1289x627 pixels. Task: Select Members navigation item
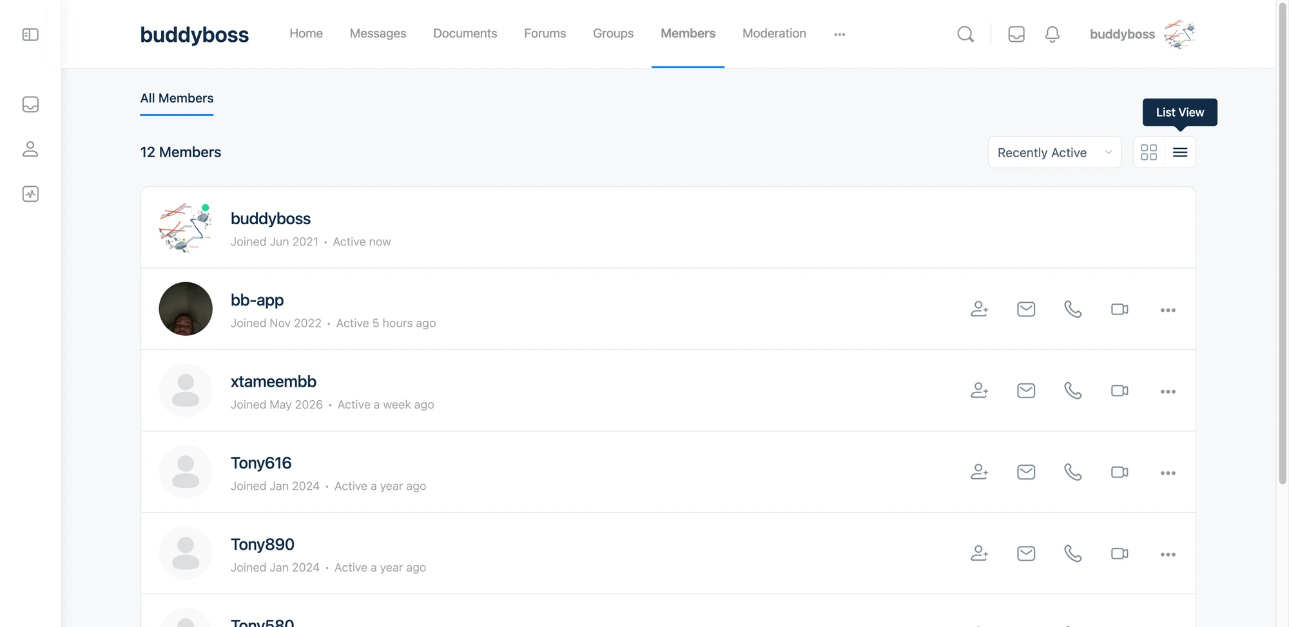(x=688, y=34)
